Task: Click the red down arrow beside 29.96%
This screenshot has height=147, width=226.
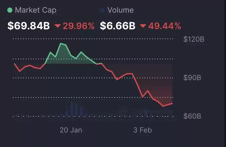Action: pos(58,26)
